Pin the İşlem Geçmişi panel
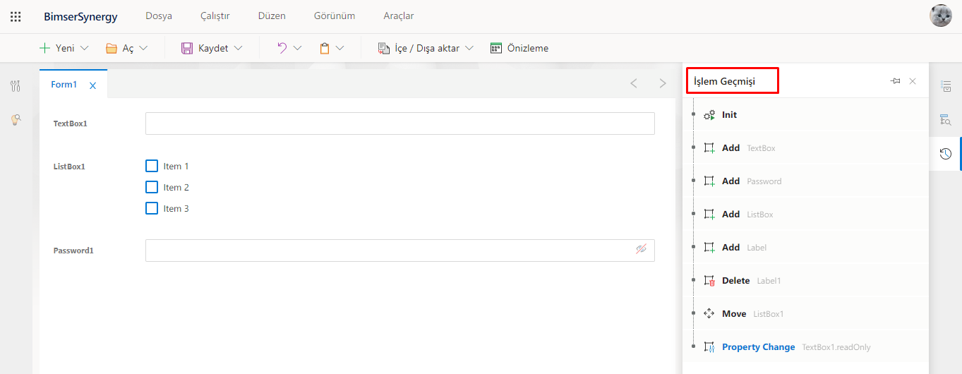The width and height of the screenshot is (962, 374). [x=895, y=81]
